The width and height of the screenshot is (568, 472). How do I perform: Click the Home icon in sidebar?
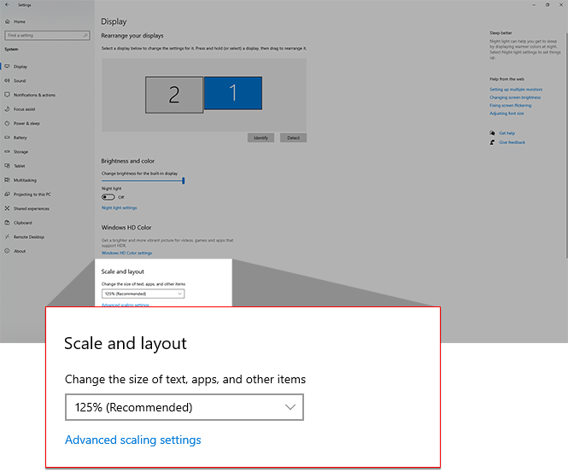click(x=8, y=21)
